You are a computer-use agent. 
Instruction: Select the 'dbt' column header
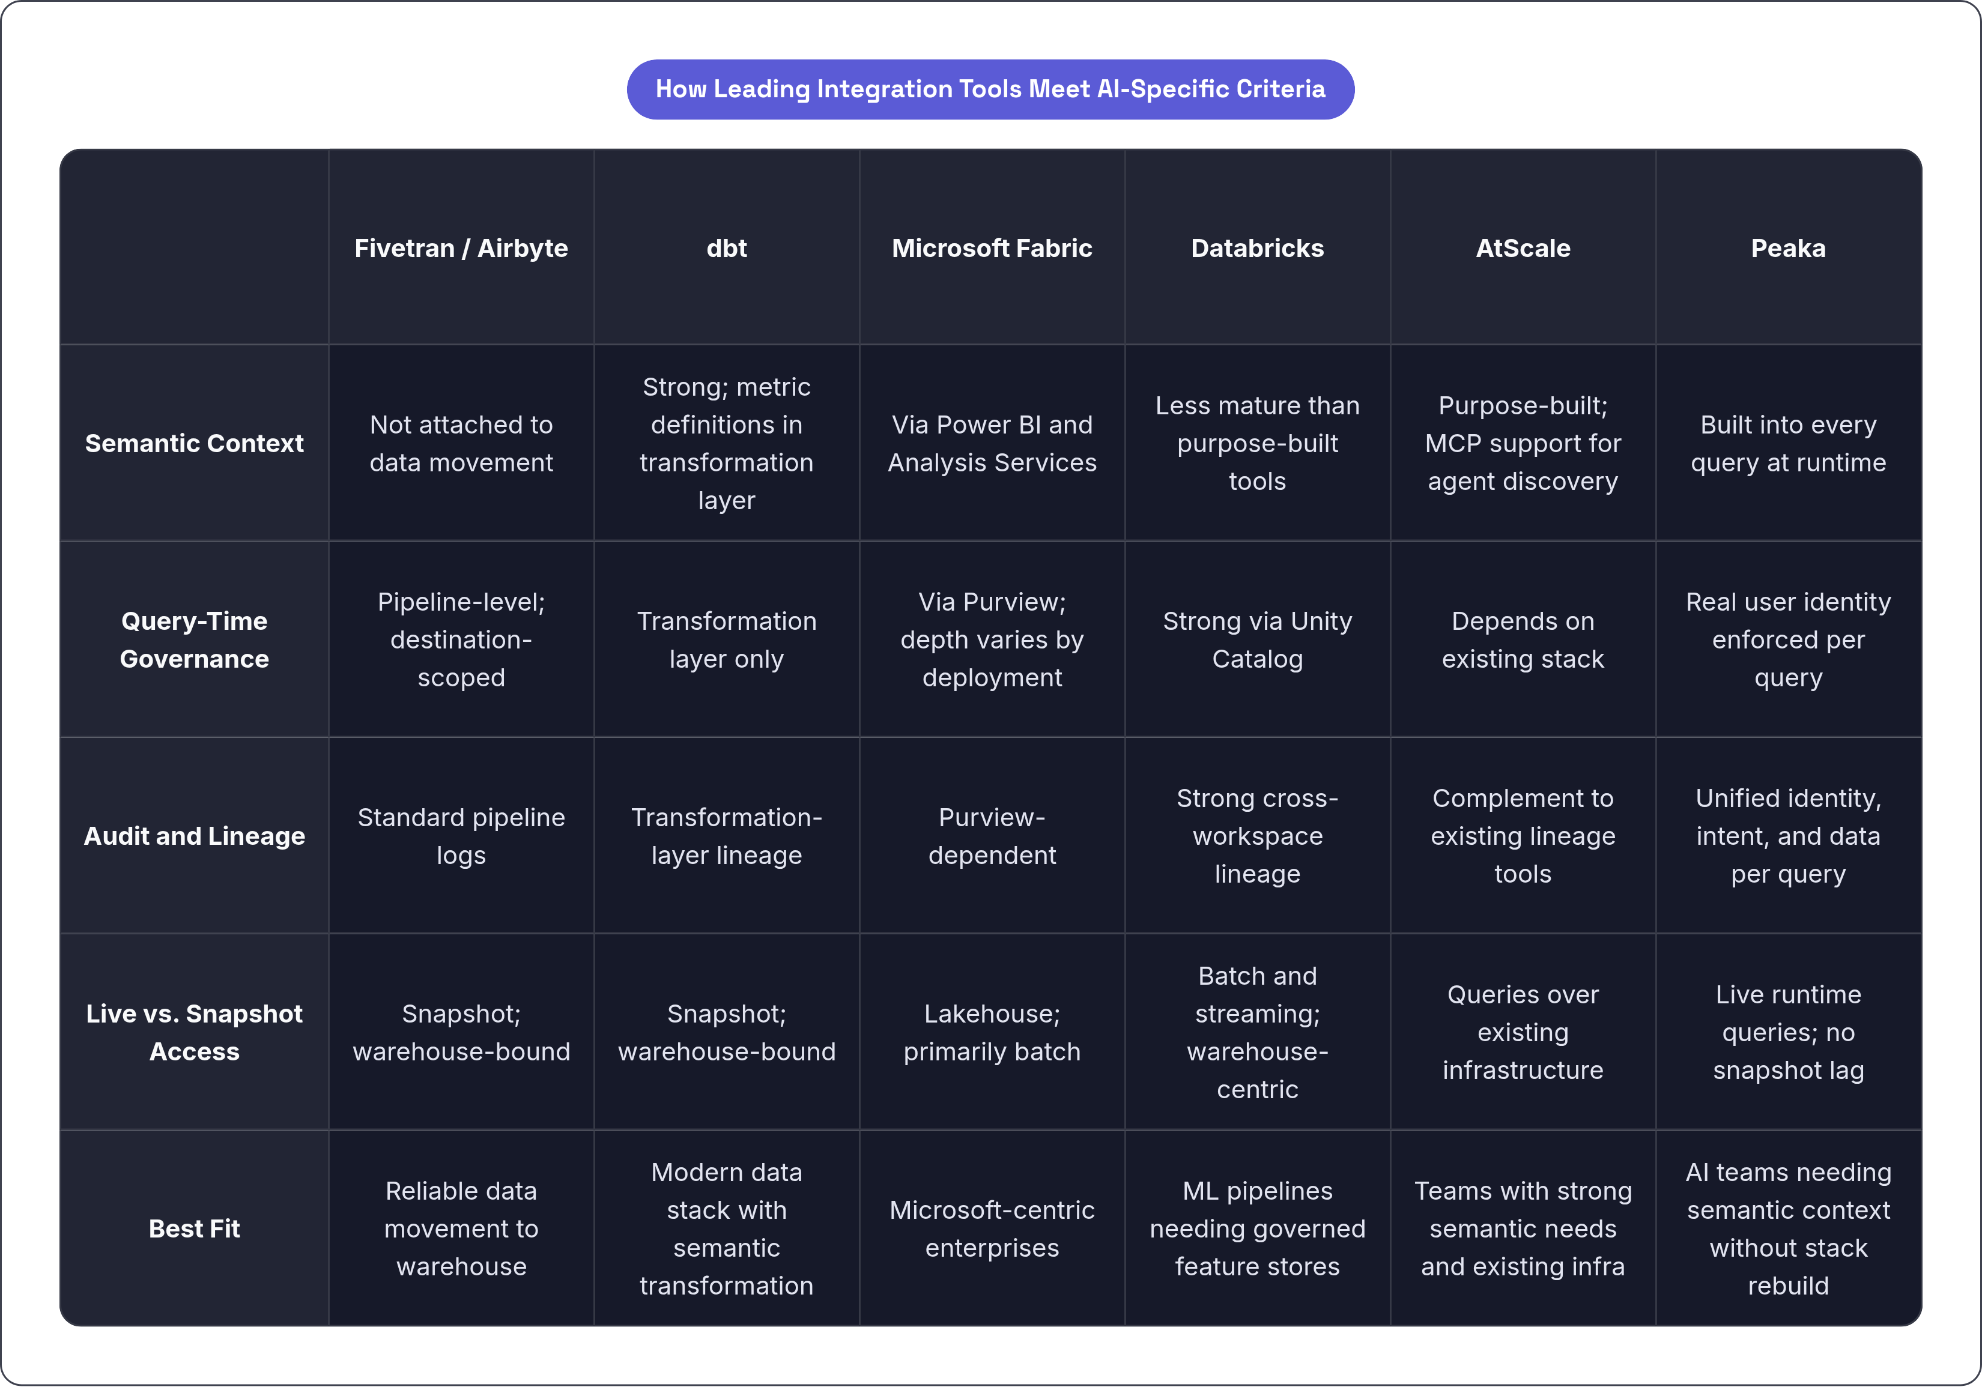coord(727,248)
